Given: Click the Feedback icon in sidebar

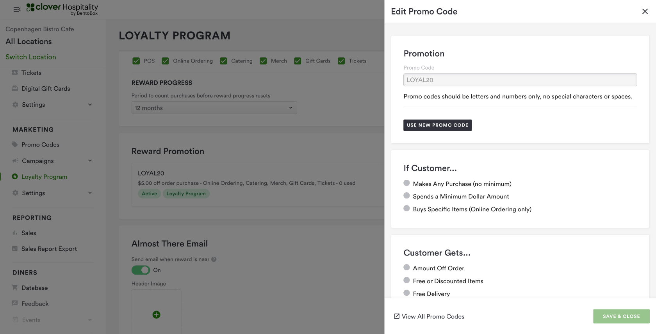Looking at the screenshot, I should coord(15,304).
